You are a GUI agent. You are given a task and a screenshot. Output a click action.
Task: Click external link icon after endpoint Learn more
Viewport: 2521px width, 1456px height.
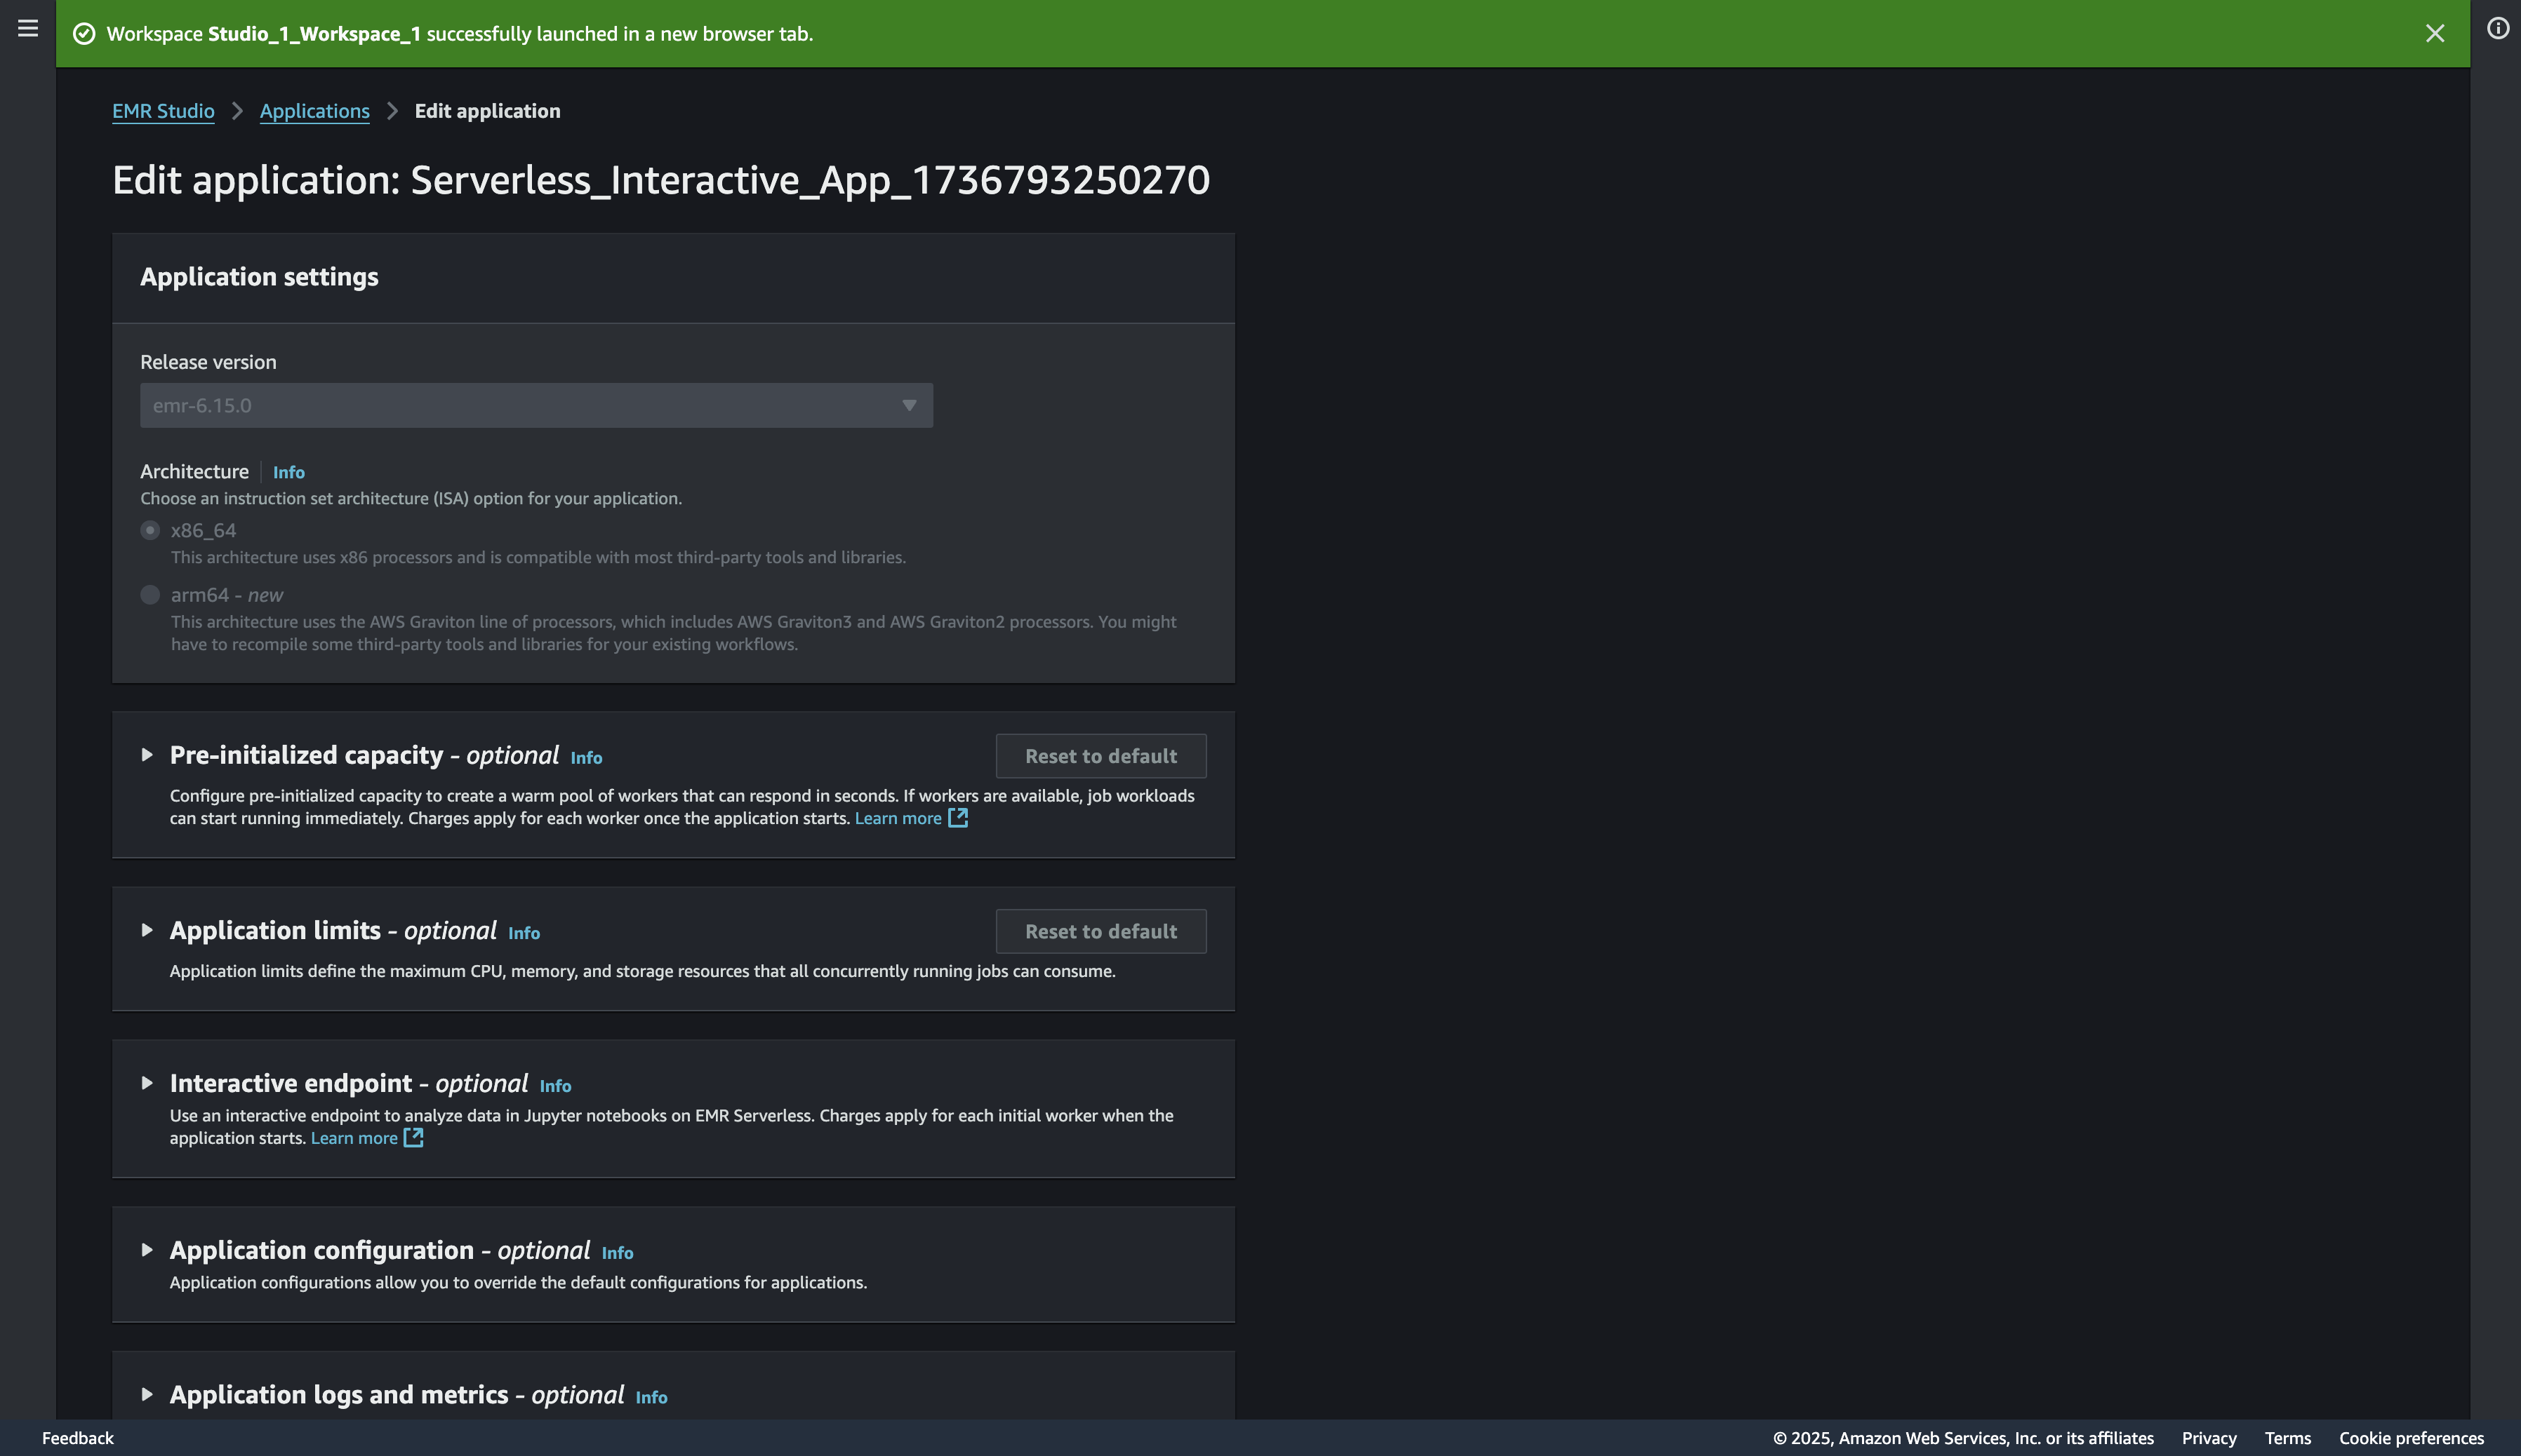(x=413, y=1138)
